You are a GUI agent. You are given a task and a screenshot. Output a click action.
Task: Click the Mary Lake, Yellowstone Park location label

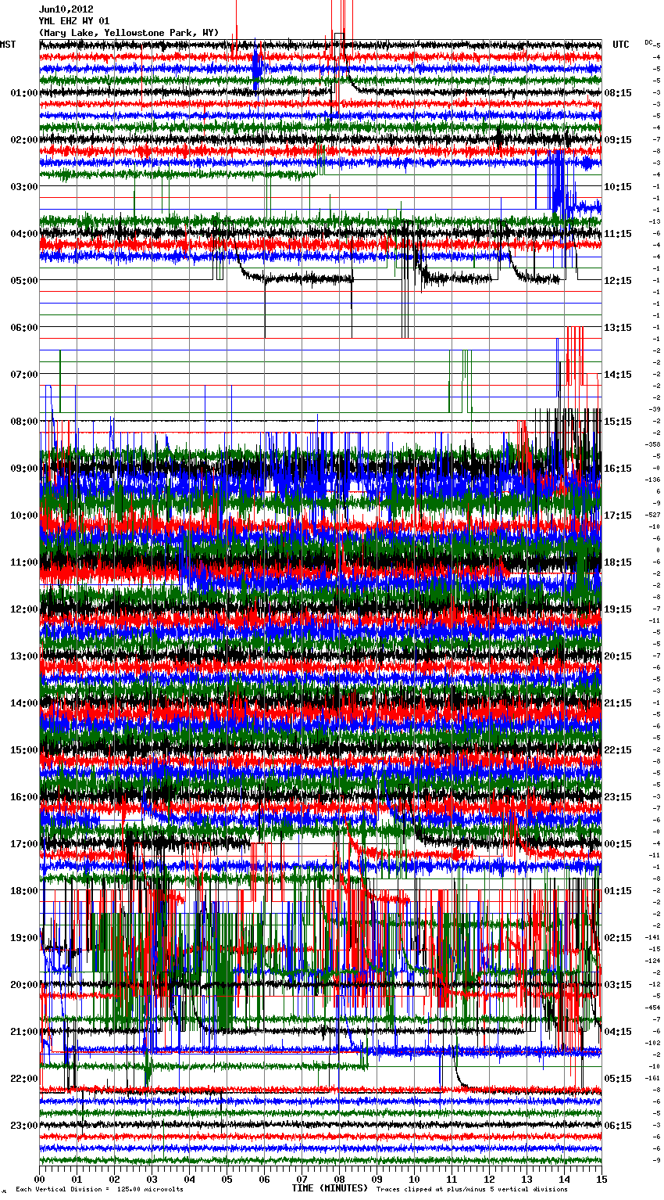(129, 33)
